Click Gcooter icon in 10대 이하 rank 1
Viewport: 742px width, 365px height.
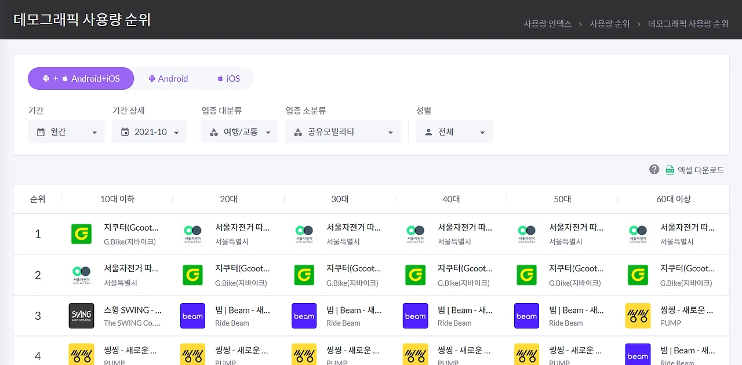point(81,234)
